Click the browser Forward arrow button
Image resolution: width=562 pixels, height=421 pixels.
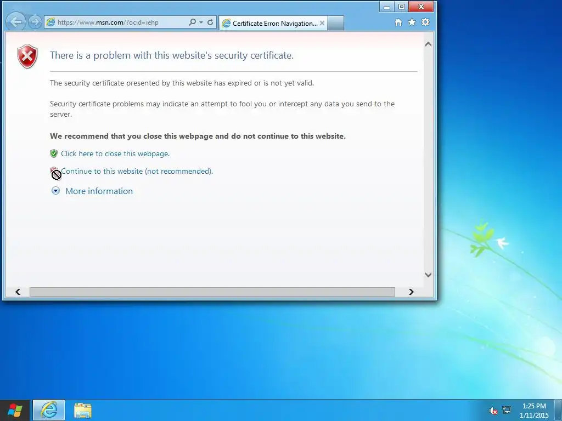35,22
